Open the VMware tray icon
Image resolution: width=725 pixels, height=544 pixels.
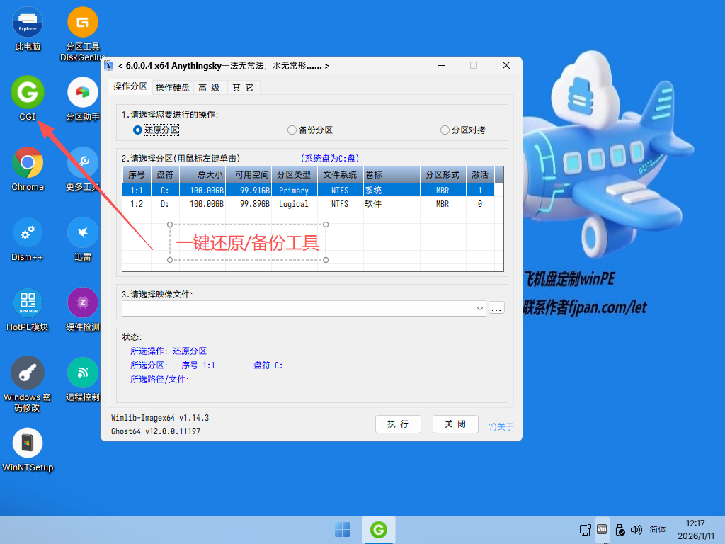coord(601,529)
